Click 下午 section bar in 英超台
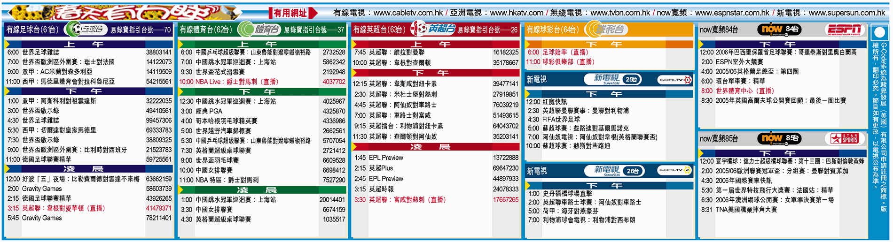This screenshot has height=242, width=893. (436, 73)
